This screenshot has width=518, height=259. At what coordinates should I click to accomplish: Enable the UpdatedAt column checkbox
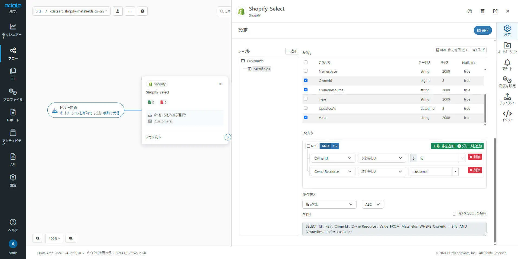306,108
